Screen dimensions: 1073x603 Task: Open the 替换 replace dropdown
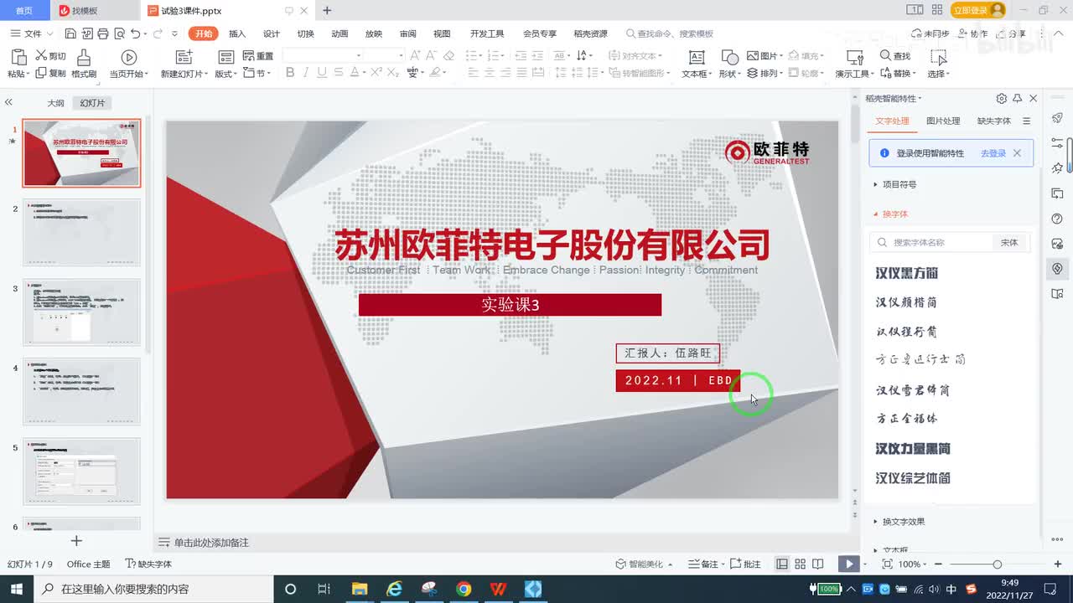(899, 74)
